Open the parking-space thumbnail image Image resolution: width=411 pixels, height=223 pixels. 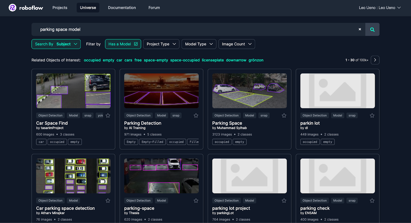coord(161,176)
